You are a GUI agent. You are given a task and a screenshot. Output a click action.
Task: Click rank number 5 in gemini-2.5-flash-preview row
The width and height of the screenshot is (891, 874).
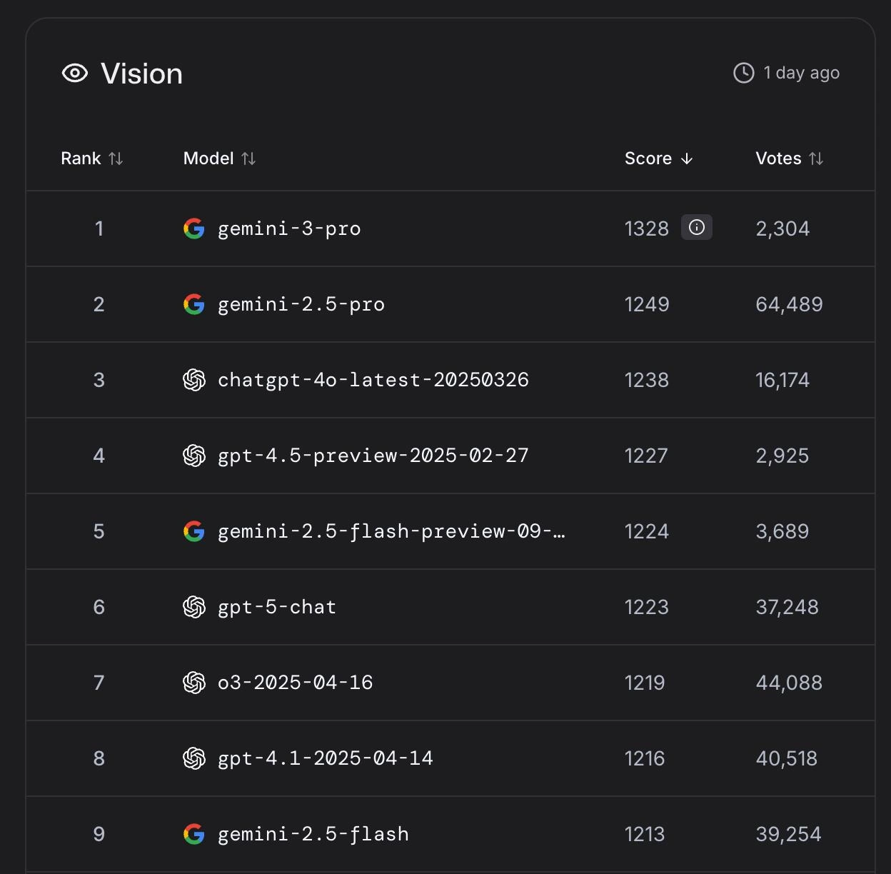[99, 531]
